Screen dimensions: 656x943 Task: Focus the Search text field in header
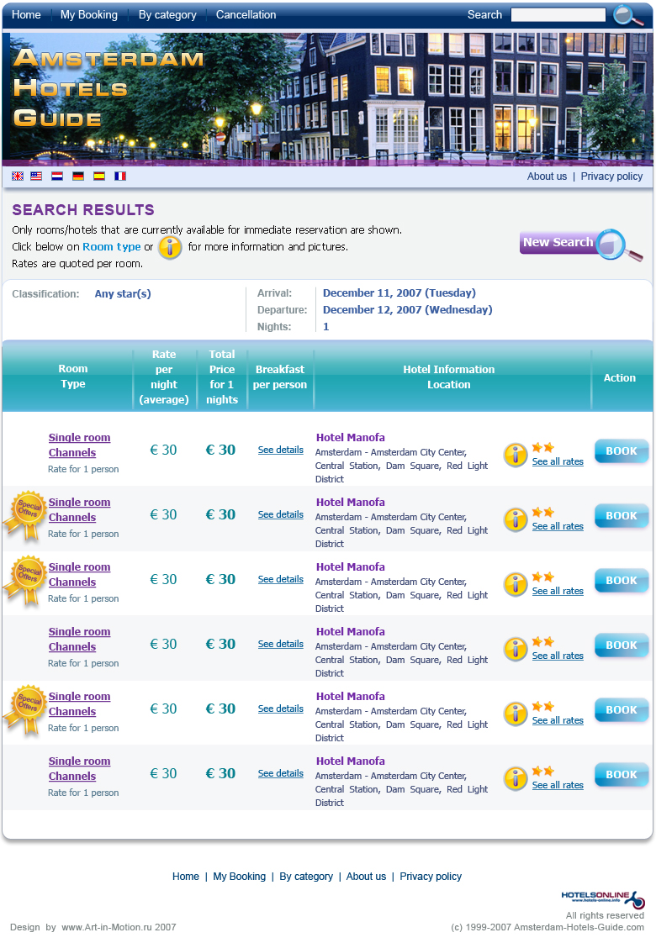(x=558, y=15)
